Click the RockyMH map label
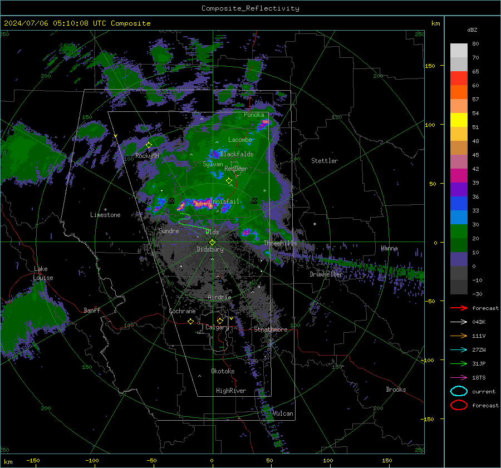 tap(147, 156)
